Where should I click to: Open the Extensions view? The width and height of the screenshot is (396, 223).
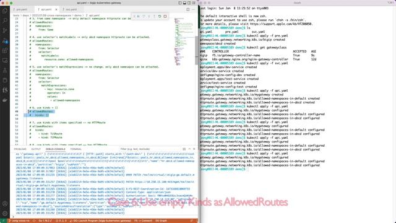point(5,51)
